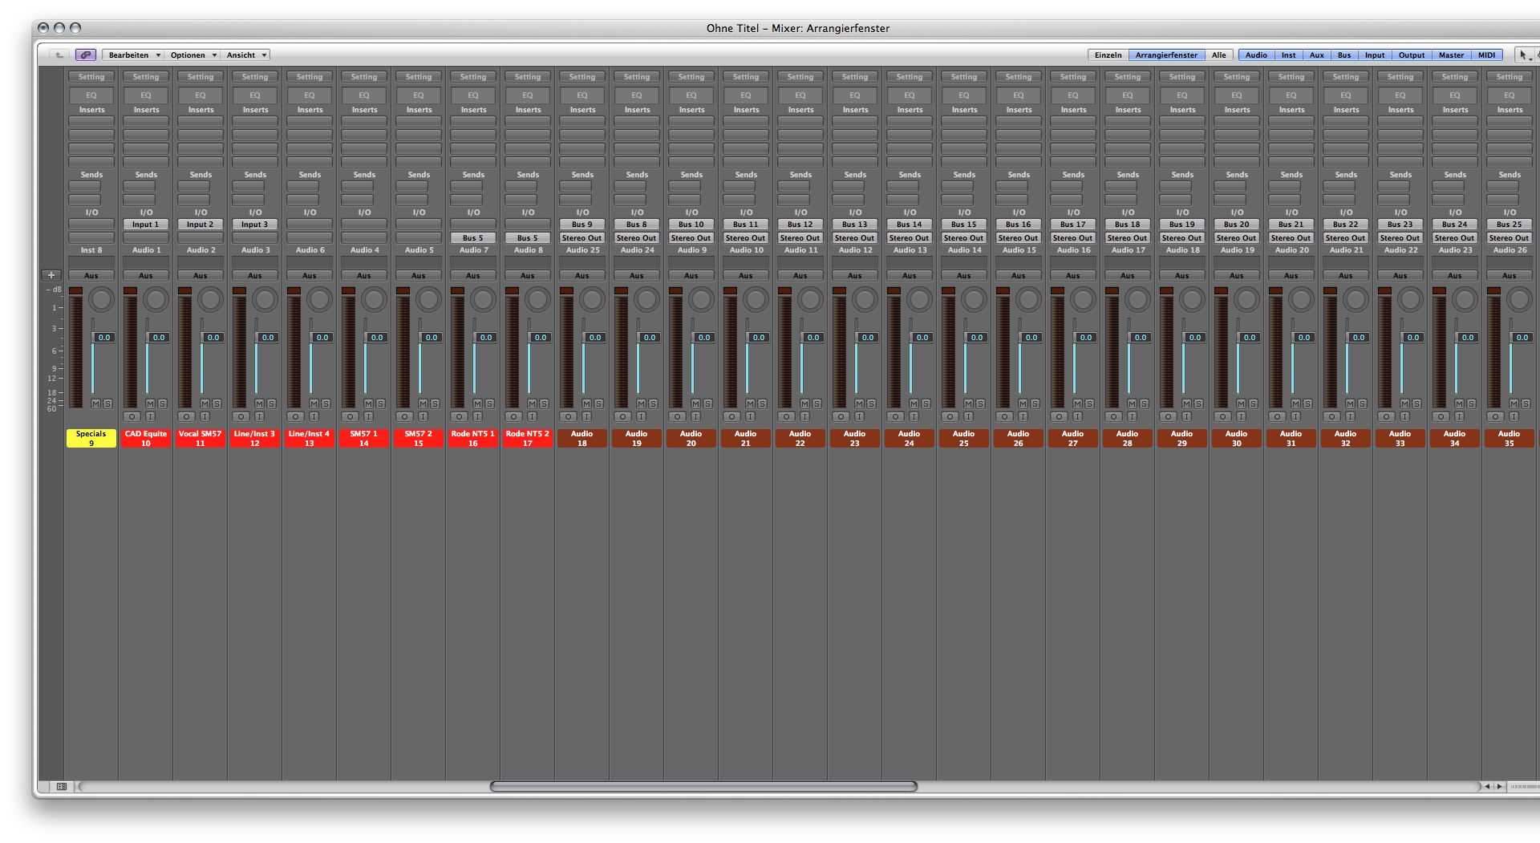Switch to the Einzeln mixer view

[x=1108, y=55]
